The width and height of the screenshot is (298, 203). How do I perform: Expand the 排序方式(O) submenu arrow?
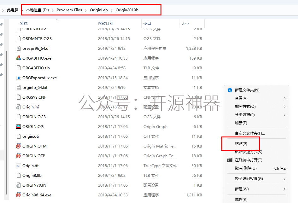[284, 106]
